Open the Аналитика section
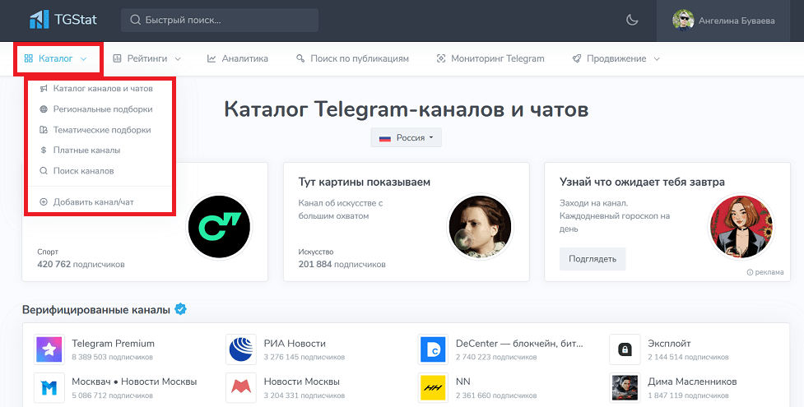The height and width of the screenshot is (407, 804). tap(237, 58)
